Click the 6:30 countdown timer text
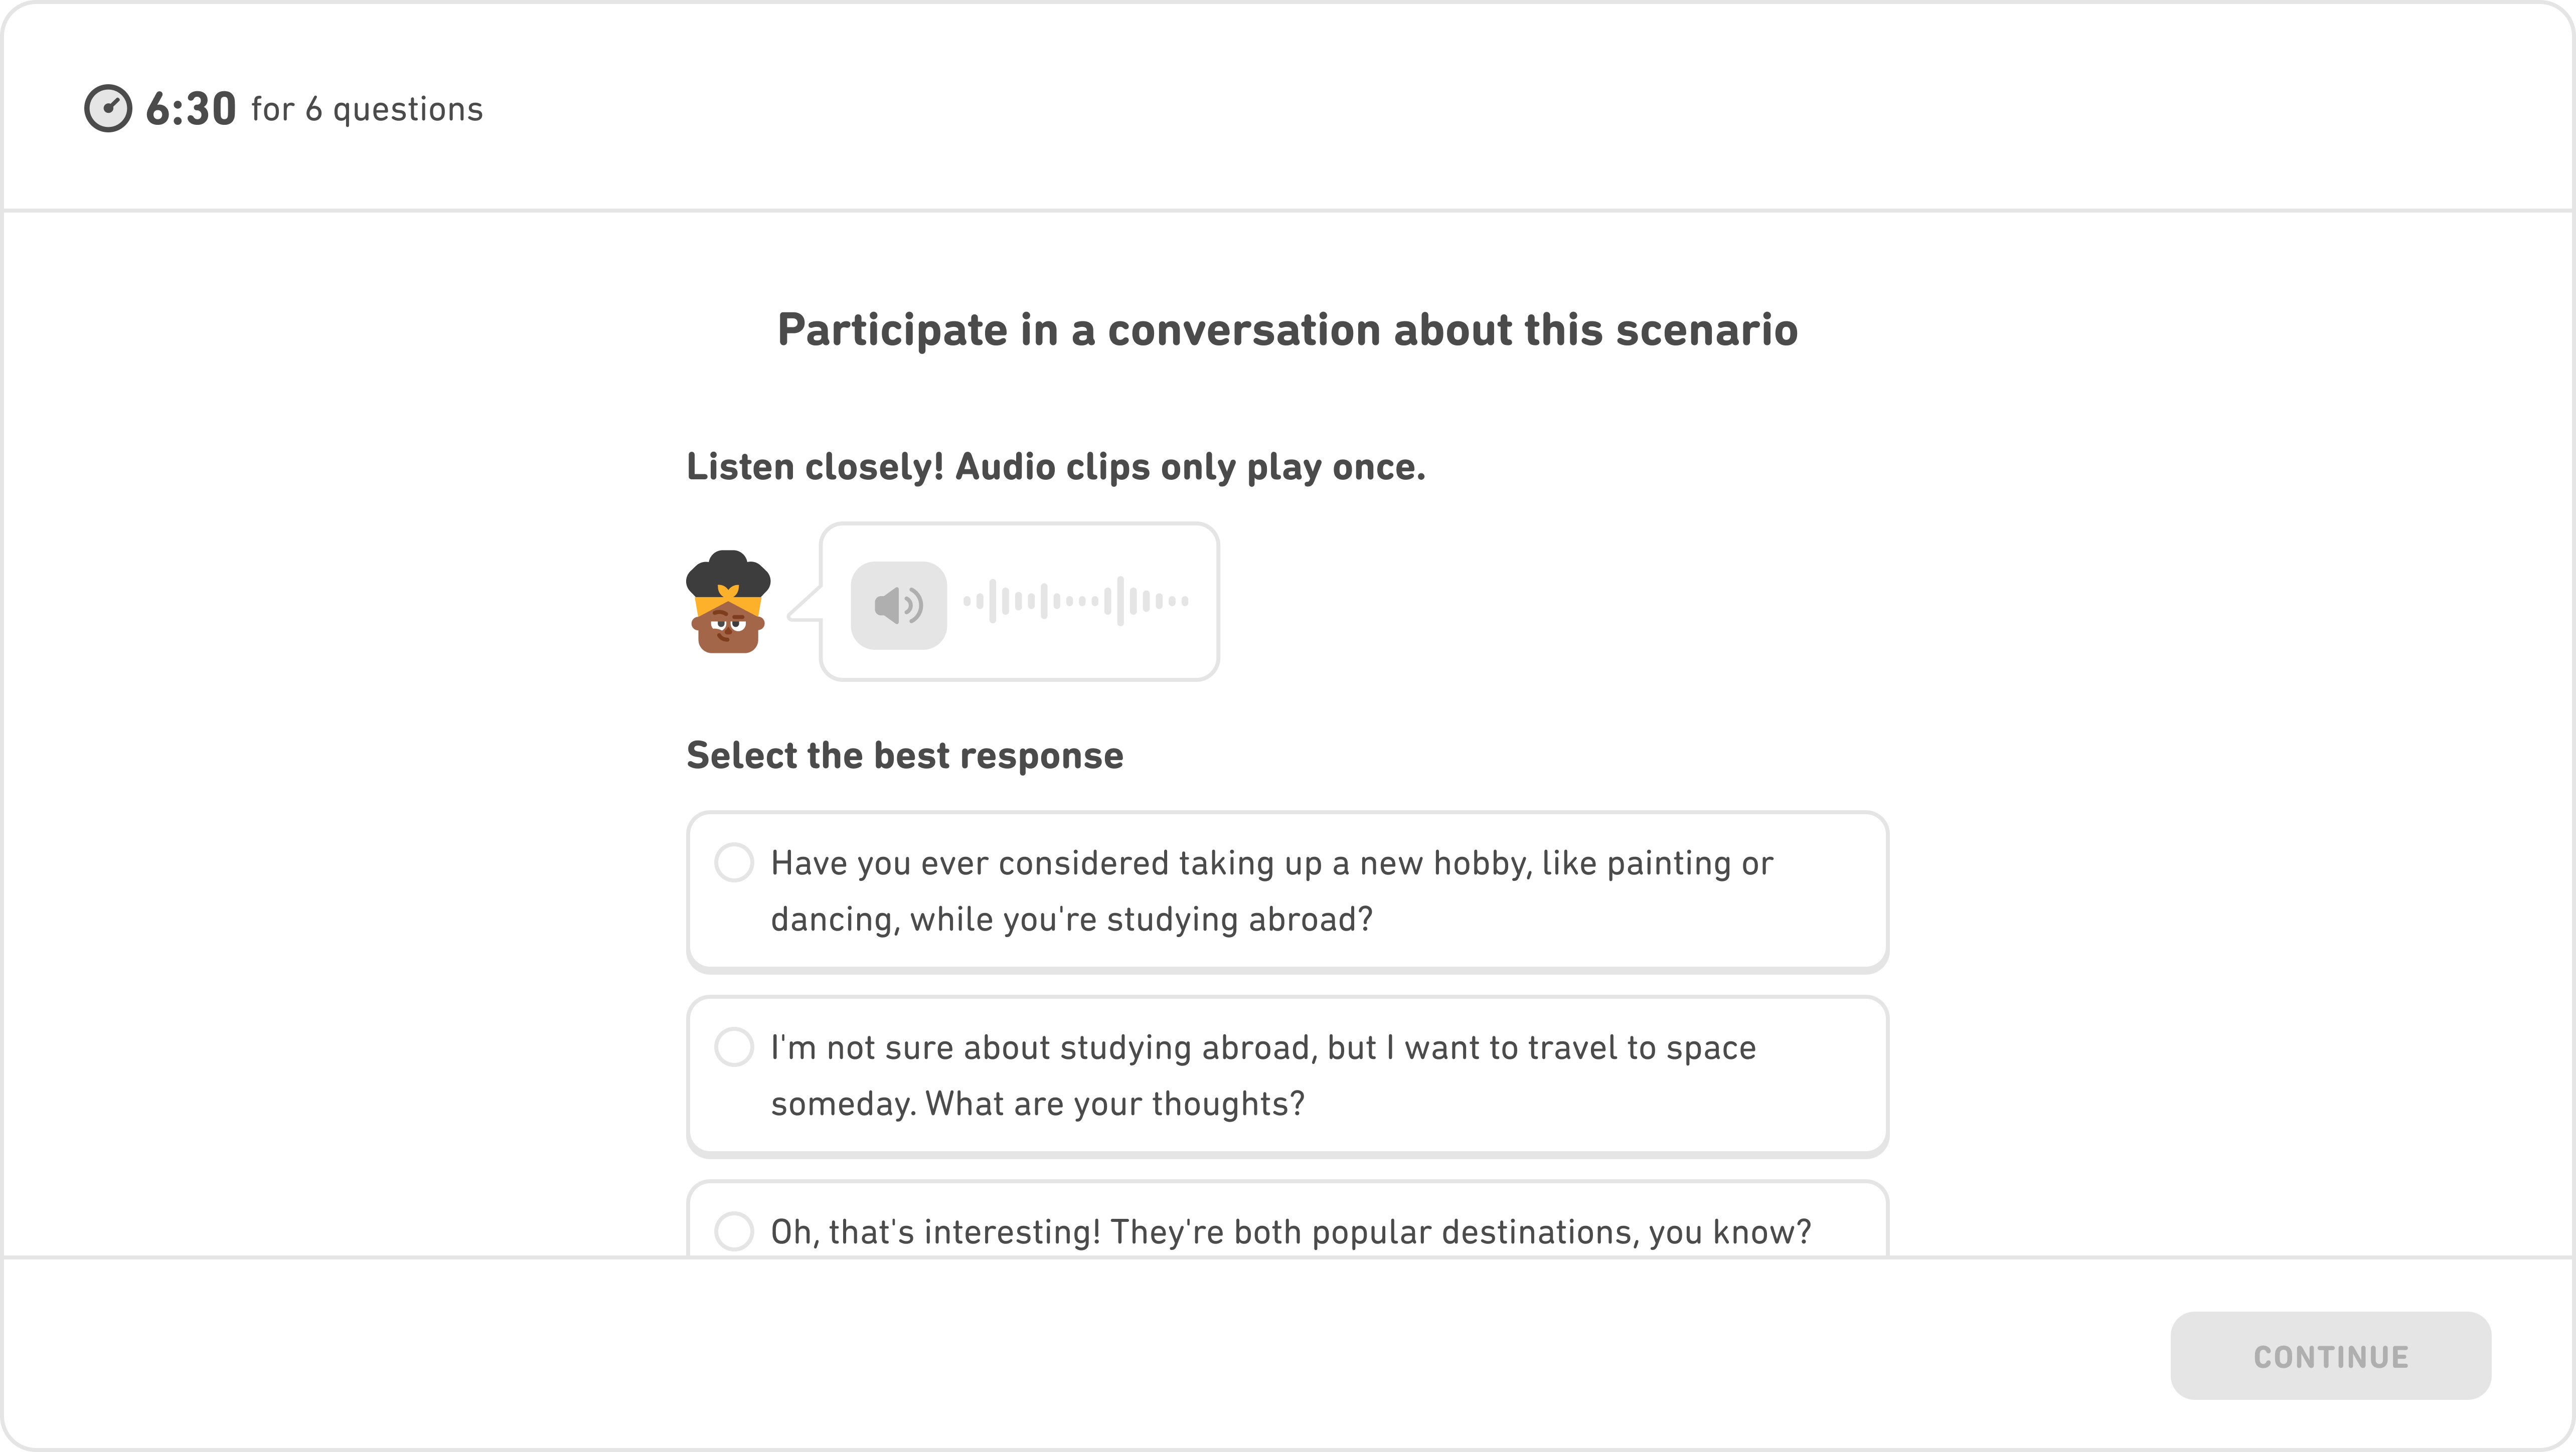 [x=191, y=108]
